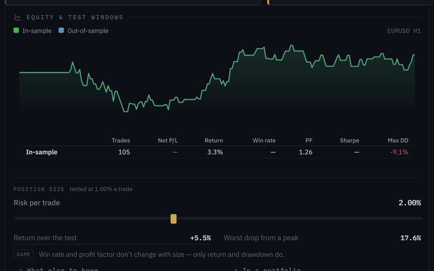
Task: Click the Win rate and profit factor explanation
Action: tap(161, 254)
